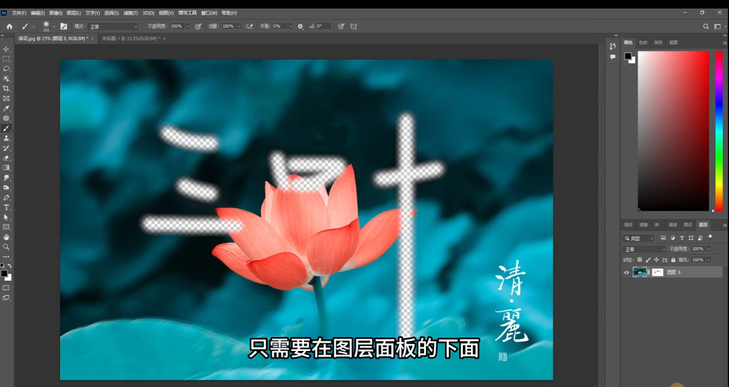The width and height of the screenshot is (729, 387).
Task: Select the Eraser tool
Action: click(6, 158)
